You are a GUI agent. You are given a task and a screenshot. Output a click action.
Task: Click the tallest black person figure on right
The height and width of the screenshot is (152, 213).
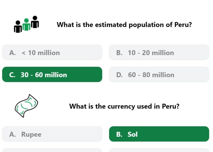(x=35, y=22)
